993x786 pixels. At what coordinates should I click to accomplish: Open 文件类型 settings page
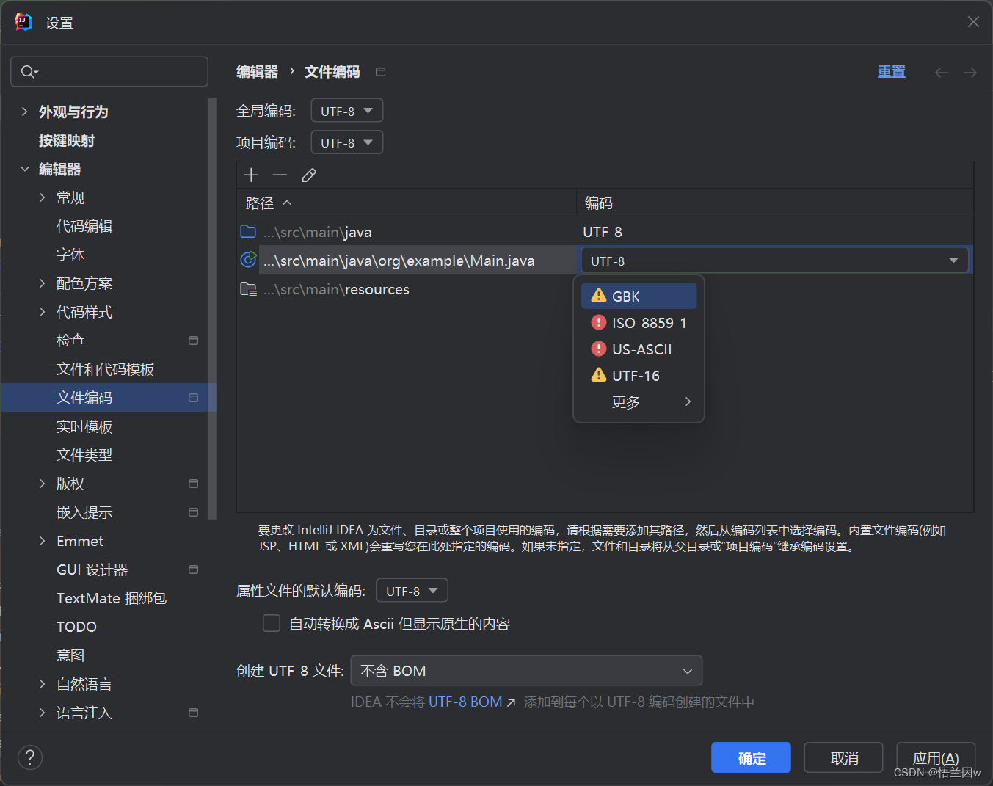click(84, 455)
